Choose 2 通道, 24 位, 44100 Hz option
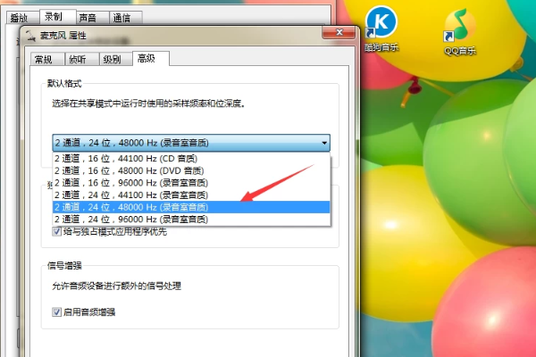 pos(191,195)
